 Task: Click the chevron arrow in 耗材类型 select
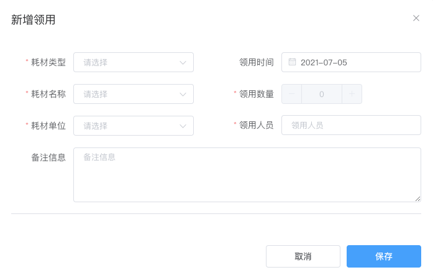pyautogui.click(x=183, y=62)
